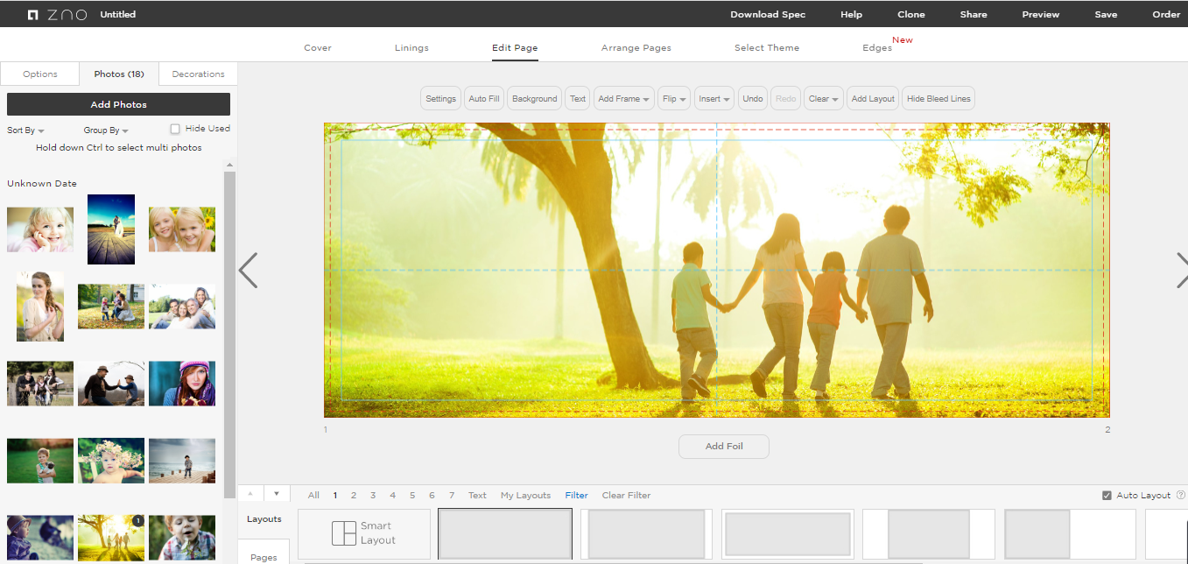Click the Clear Filter link
This screenshot has width=1188, height=564.
(626, 496)
